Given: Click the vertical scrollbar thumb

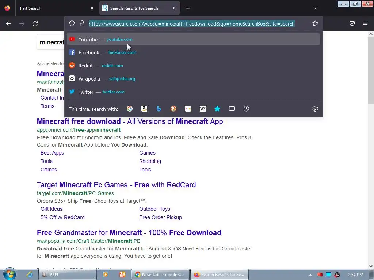Looking at the screenshot, I should click(371, 70).
